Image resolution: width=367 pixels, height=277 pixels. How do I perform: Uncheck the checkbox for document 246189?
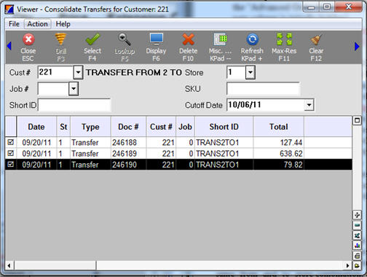(x=10, y=153)
